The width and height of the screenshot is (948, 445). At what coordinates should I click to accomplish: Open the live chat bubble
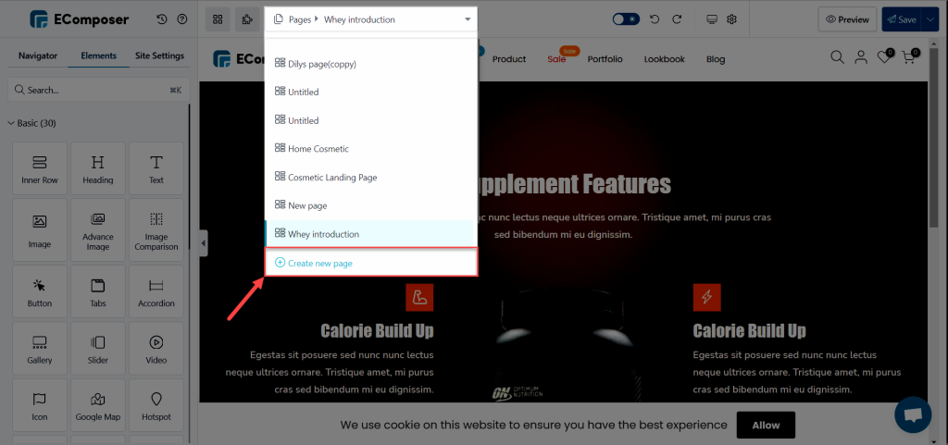[913, 414]
